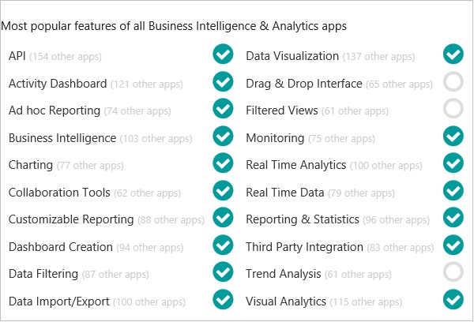Screen dimensions: 474x322
Task: Click the checkmark next to Monitoring
Action: tap(453, 137)
